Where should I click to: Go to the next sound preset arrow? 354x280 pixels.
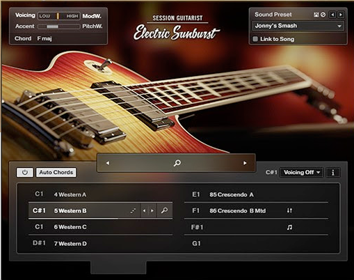point(341,15)
